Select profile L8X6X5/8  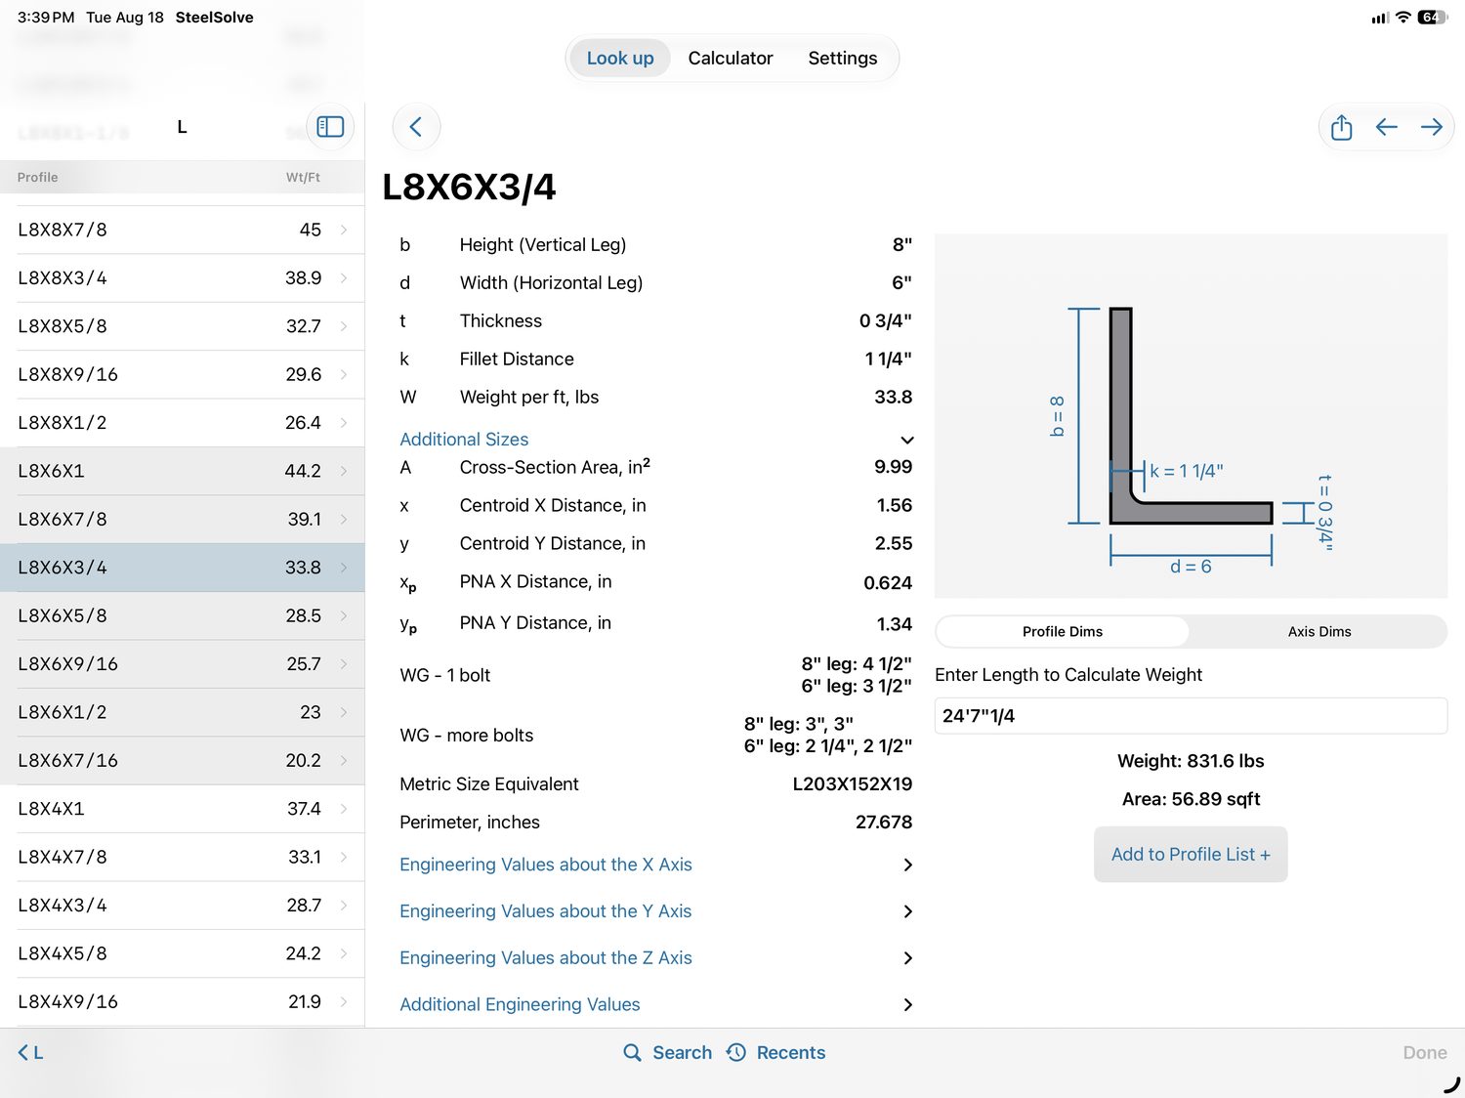point(183,615)
